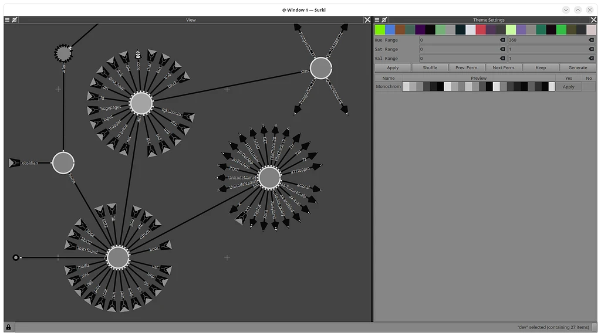Pick the pale pink last palette swatch

pyautogui.click(x=591, y=29)
